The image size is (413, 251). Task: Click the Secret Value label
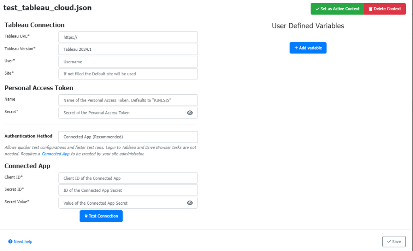(x=17, y=202)
